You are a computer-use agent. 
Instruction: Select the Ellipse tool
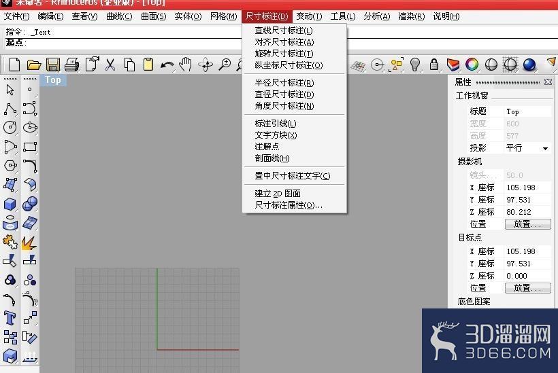(x=30, y=128)
